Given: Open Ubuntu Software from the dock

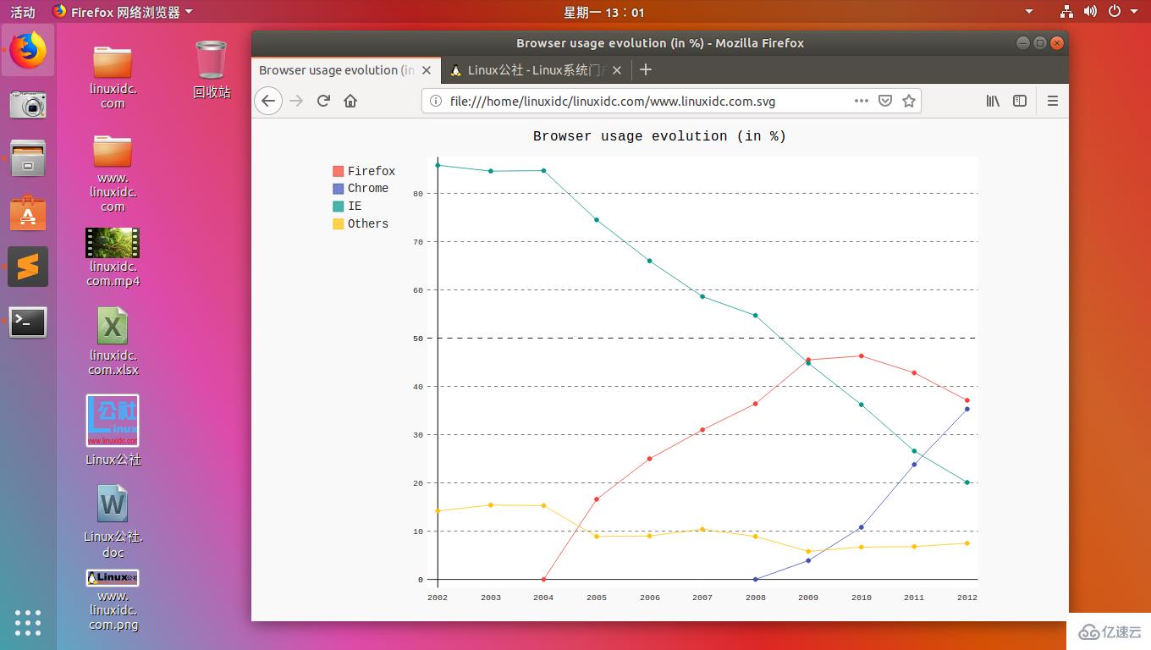Looking at the screenshot, I should (x=28, y=213).
